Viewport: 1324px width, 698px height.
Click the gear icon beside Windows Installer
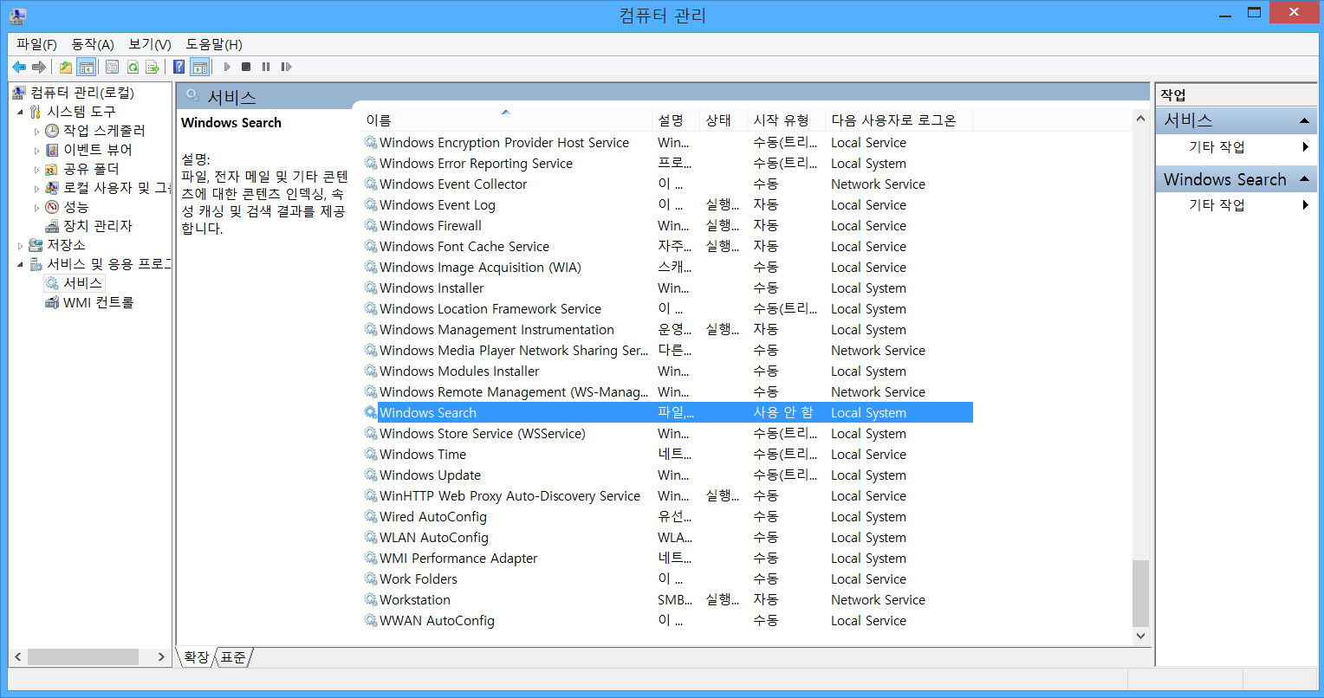point(371,288)
